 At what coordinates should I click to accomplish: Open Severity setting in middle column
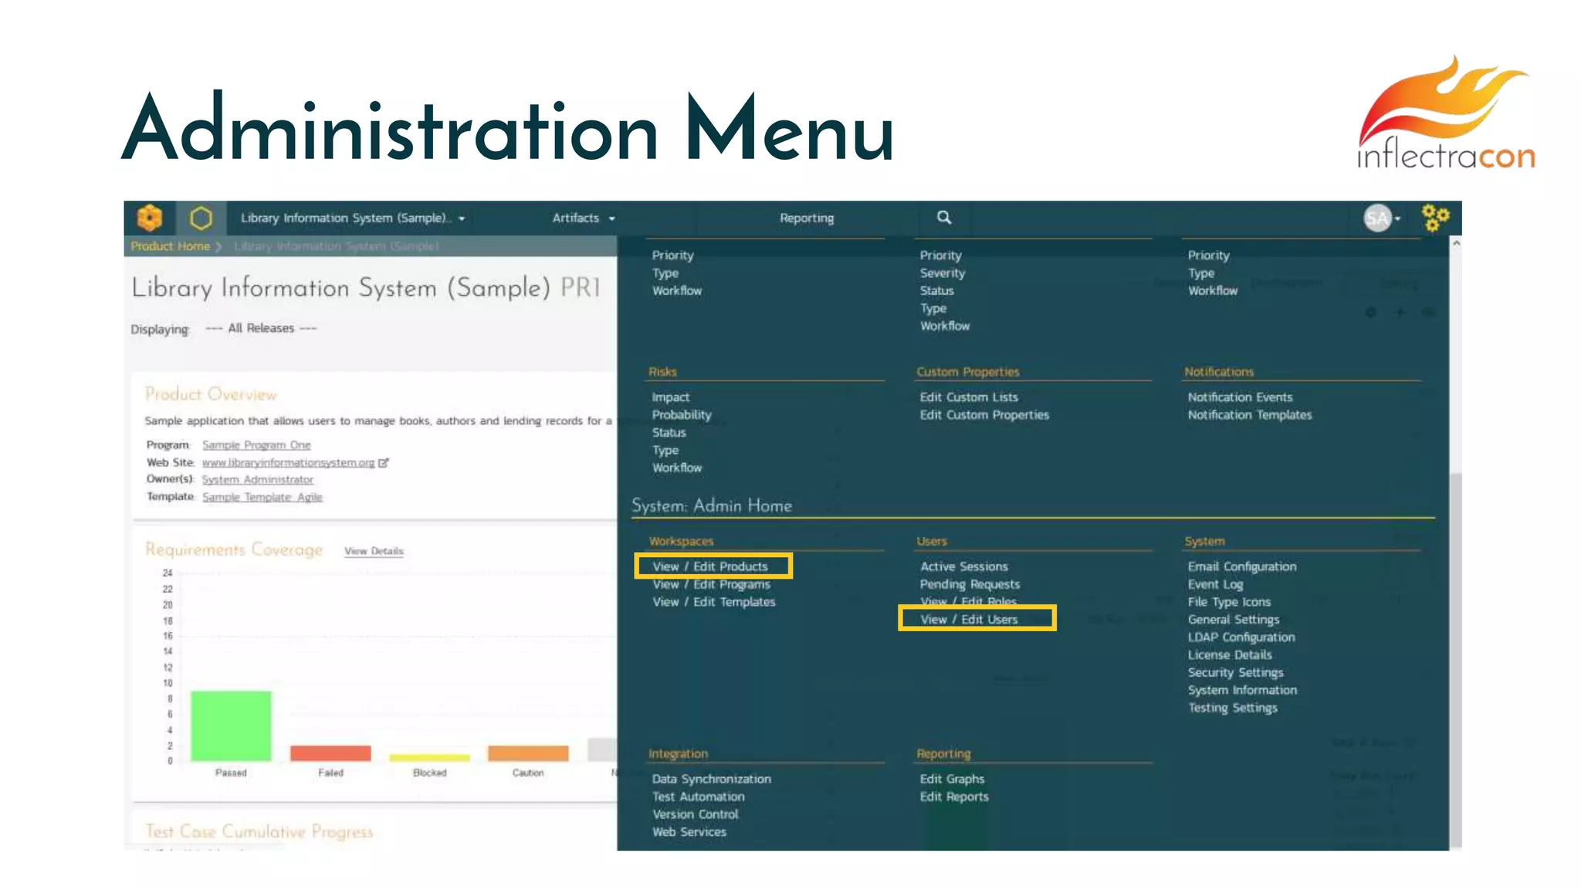943,273
